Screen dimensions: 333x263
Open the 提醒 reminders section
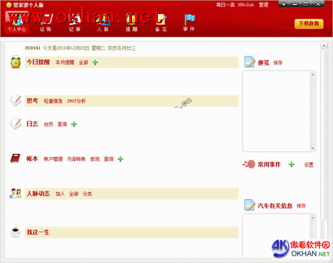(x=131, y=22)
